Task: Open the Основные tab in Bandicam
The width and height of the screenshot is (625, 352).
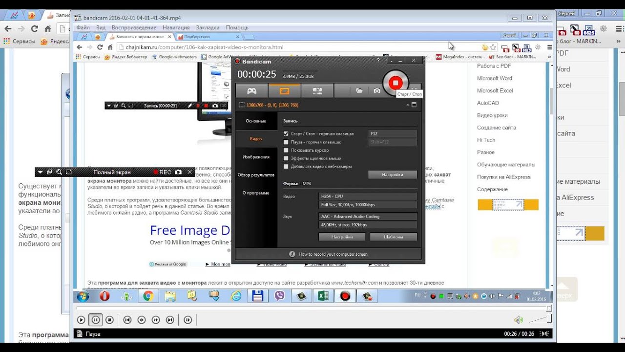Action: pyautogui.click(x=256, y=121)
